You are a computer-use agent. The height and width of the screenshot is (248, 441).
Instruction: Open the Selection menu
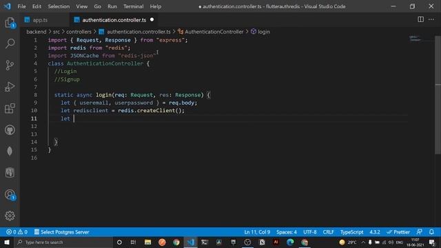pyautogui.click(x=59, y=6)
